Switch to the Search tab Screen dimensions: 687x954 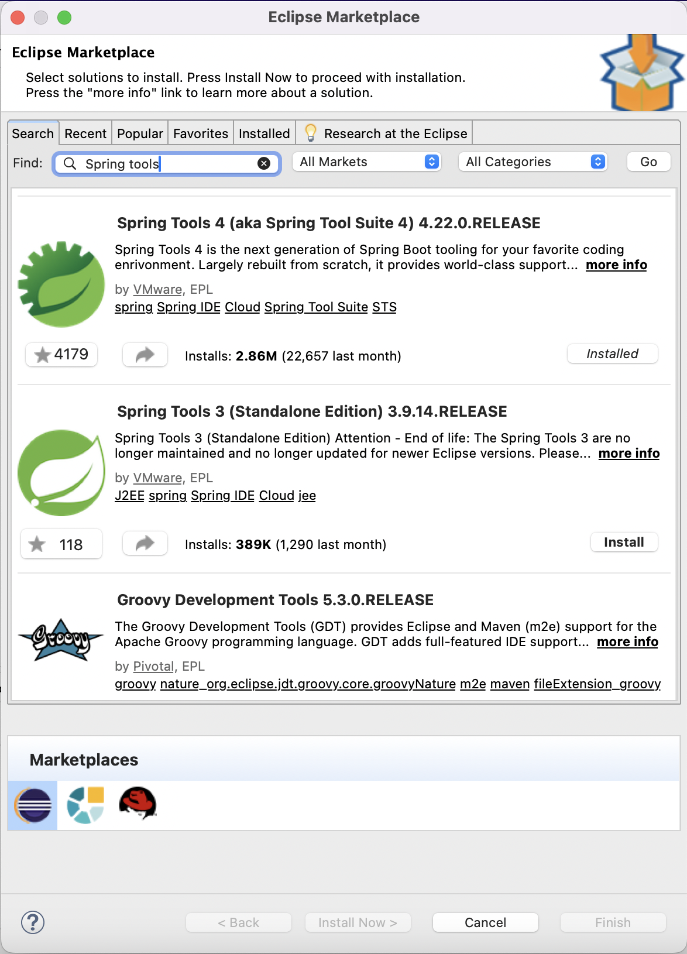33,133
